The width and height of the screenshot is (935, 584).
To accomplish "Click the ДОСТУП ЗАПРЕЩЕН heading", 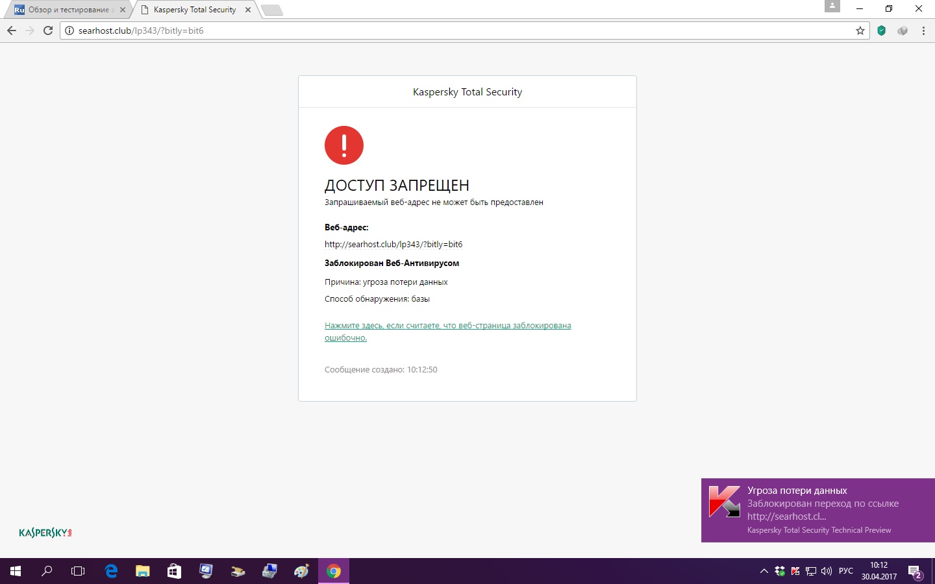I will click(x=397, y=186).
